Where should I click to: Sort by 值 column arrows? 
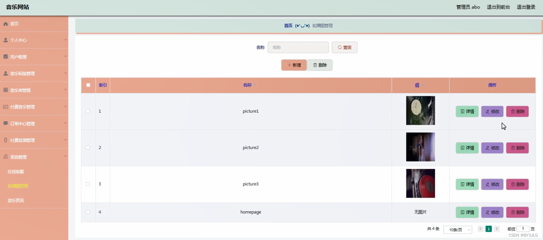(x=423, y=85)
